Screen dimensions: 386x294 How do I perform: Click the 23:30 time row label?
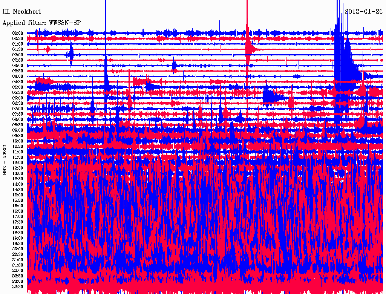pyautogui.click(x=18, y=286)
